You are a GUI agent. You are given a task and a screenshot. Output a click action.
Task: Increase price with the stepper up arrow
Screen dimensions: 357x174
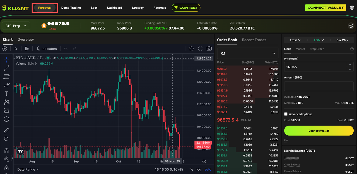tap(350, 65)
